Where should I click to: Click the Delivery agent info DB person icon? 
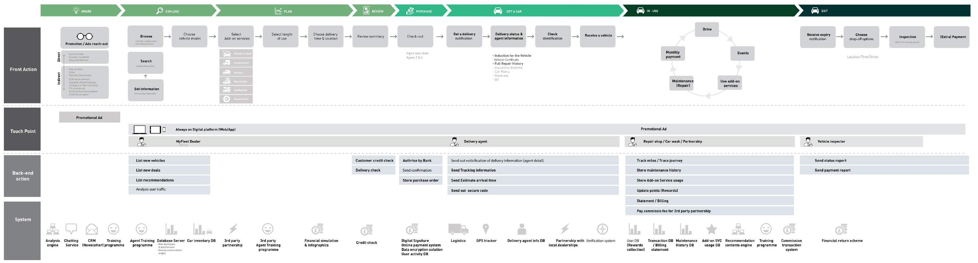[x=522, y=229]
